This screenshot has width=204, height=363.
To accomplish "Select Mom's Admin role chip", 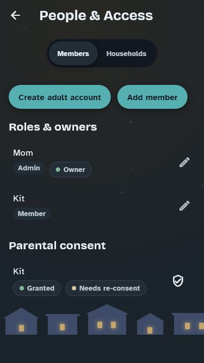I will (29, 168).
